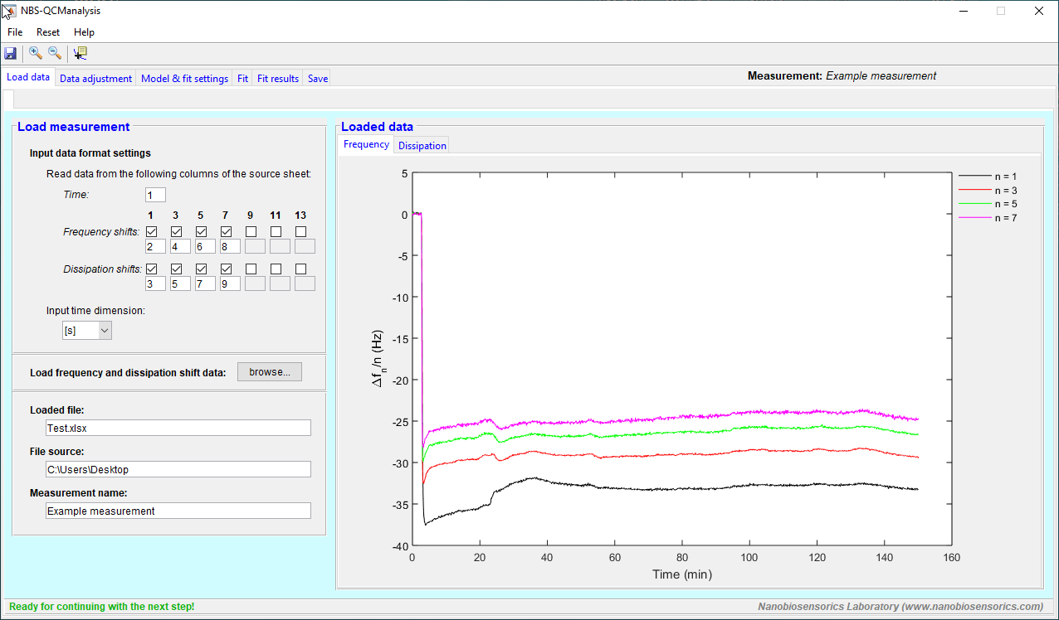Click the 'n = 5' legend entry
1059x620 pixels.
tap(988, 204)
